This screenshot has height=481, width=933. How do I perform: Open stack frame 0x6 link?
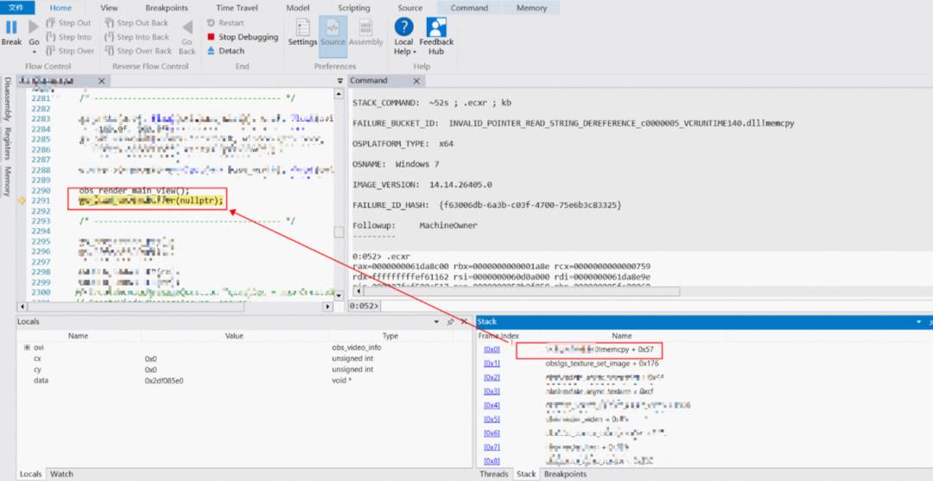point(492,434)
